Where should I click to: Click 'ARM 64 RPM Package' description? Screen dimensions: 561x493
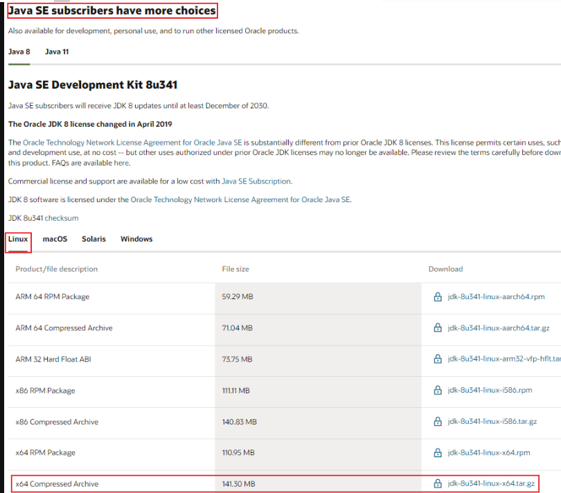click(x=53, y=297)
